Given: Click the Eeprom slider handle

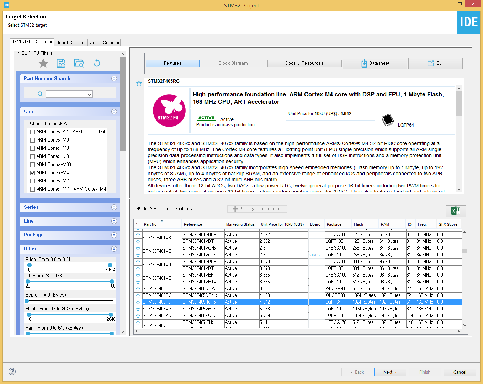Looking at the screenshot, I should click(27, 301).
